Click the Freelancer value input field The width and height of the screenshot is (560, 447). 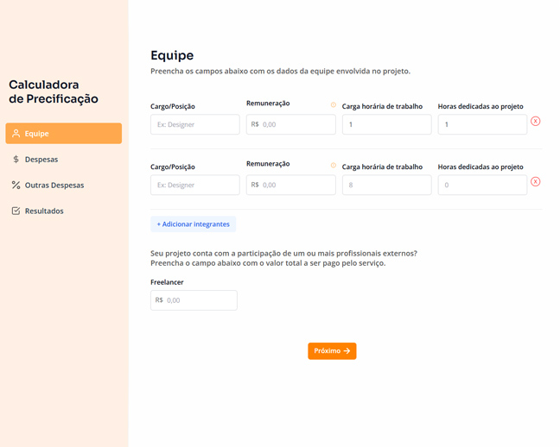[x=194, y=300]
